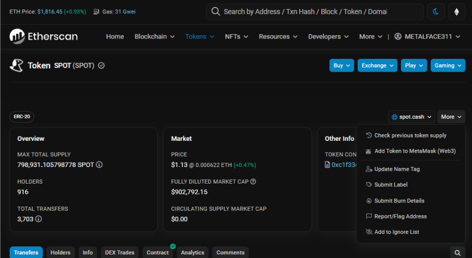Choose Add Token to MetaMask (Web3)
The height and width of the screenshot is (258, 472).
tap(411, 151)
